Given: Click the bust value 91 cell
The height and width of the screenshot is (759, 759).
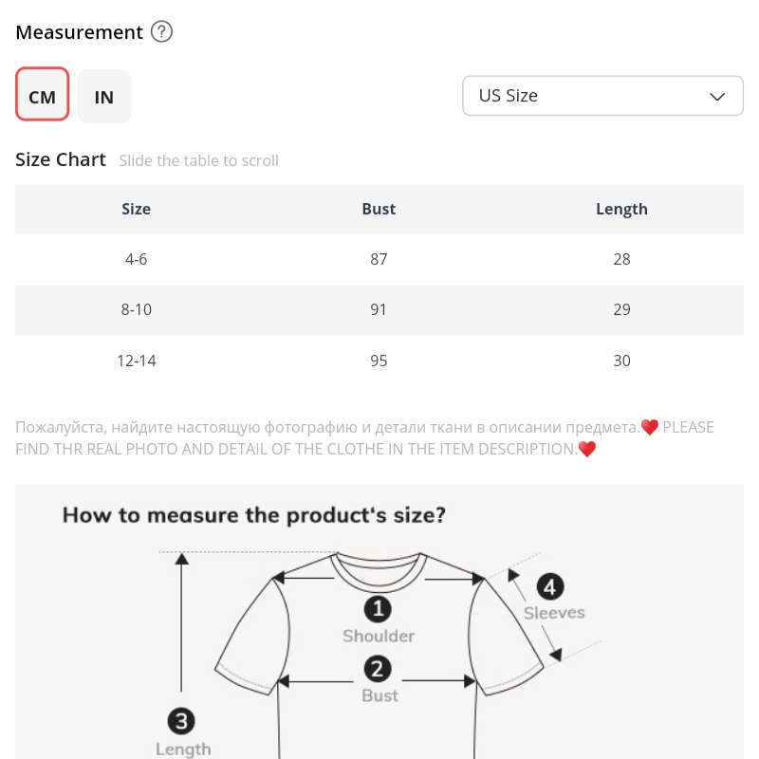Looking at the screenshot, I should tap(379, 309).
